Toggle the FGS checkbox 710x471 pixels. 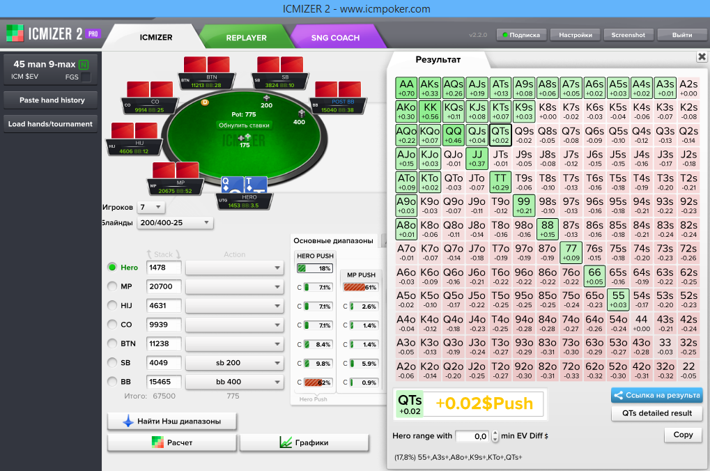click(85, 77)
